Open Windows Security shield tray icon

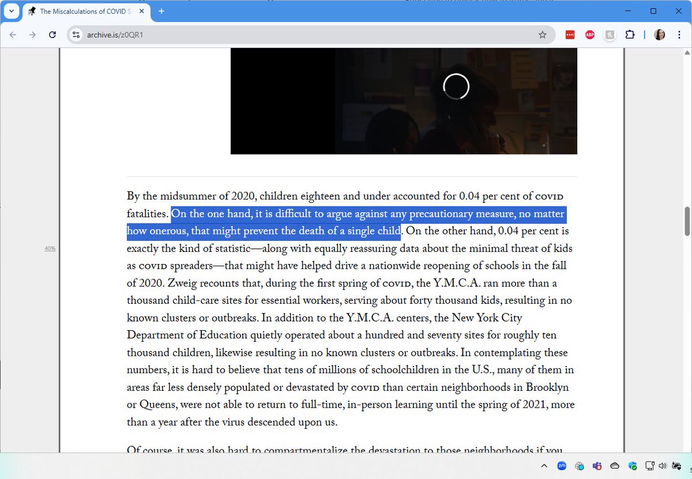632,466
